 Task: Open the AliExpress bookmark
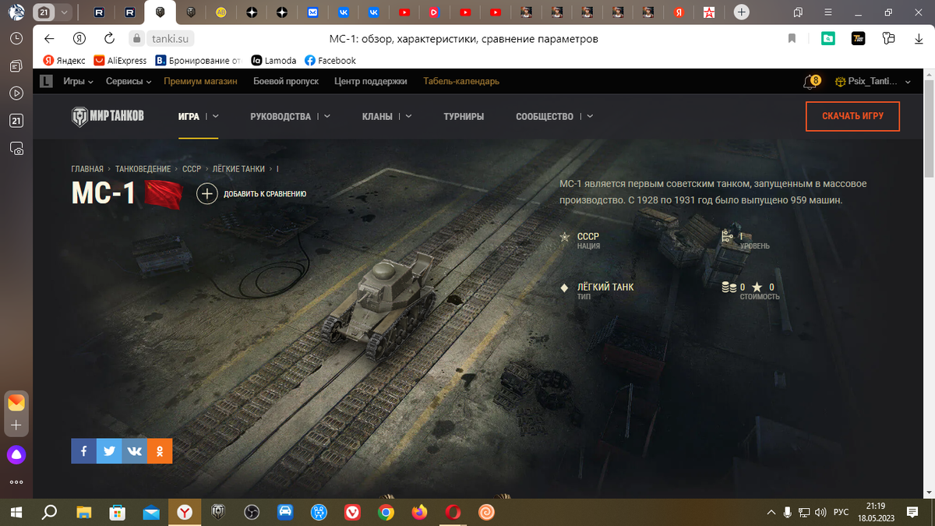[x=120, y=60]
